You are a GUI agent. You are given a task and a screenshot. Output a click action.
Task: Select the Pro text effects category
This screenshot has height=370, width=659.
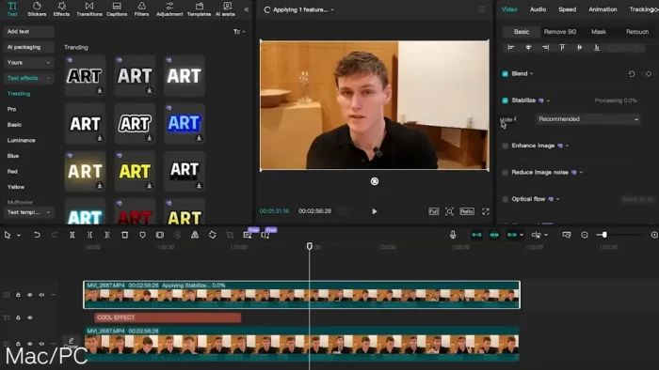11,109
